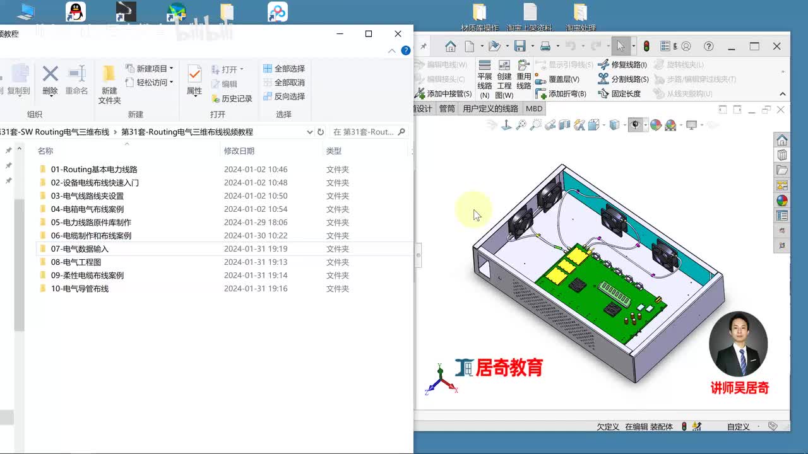This screenshot has height=454, width=808.
Task: Click Edit Appearance color ball icon
Action: (x=656, y=125)
